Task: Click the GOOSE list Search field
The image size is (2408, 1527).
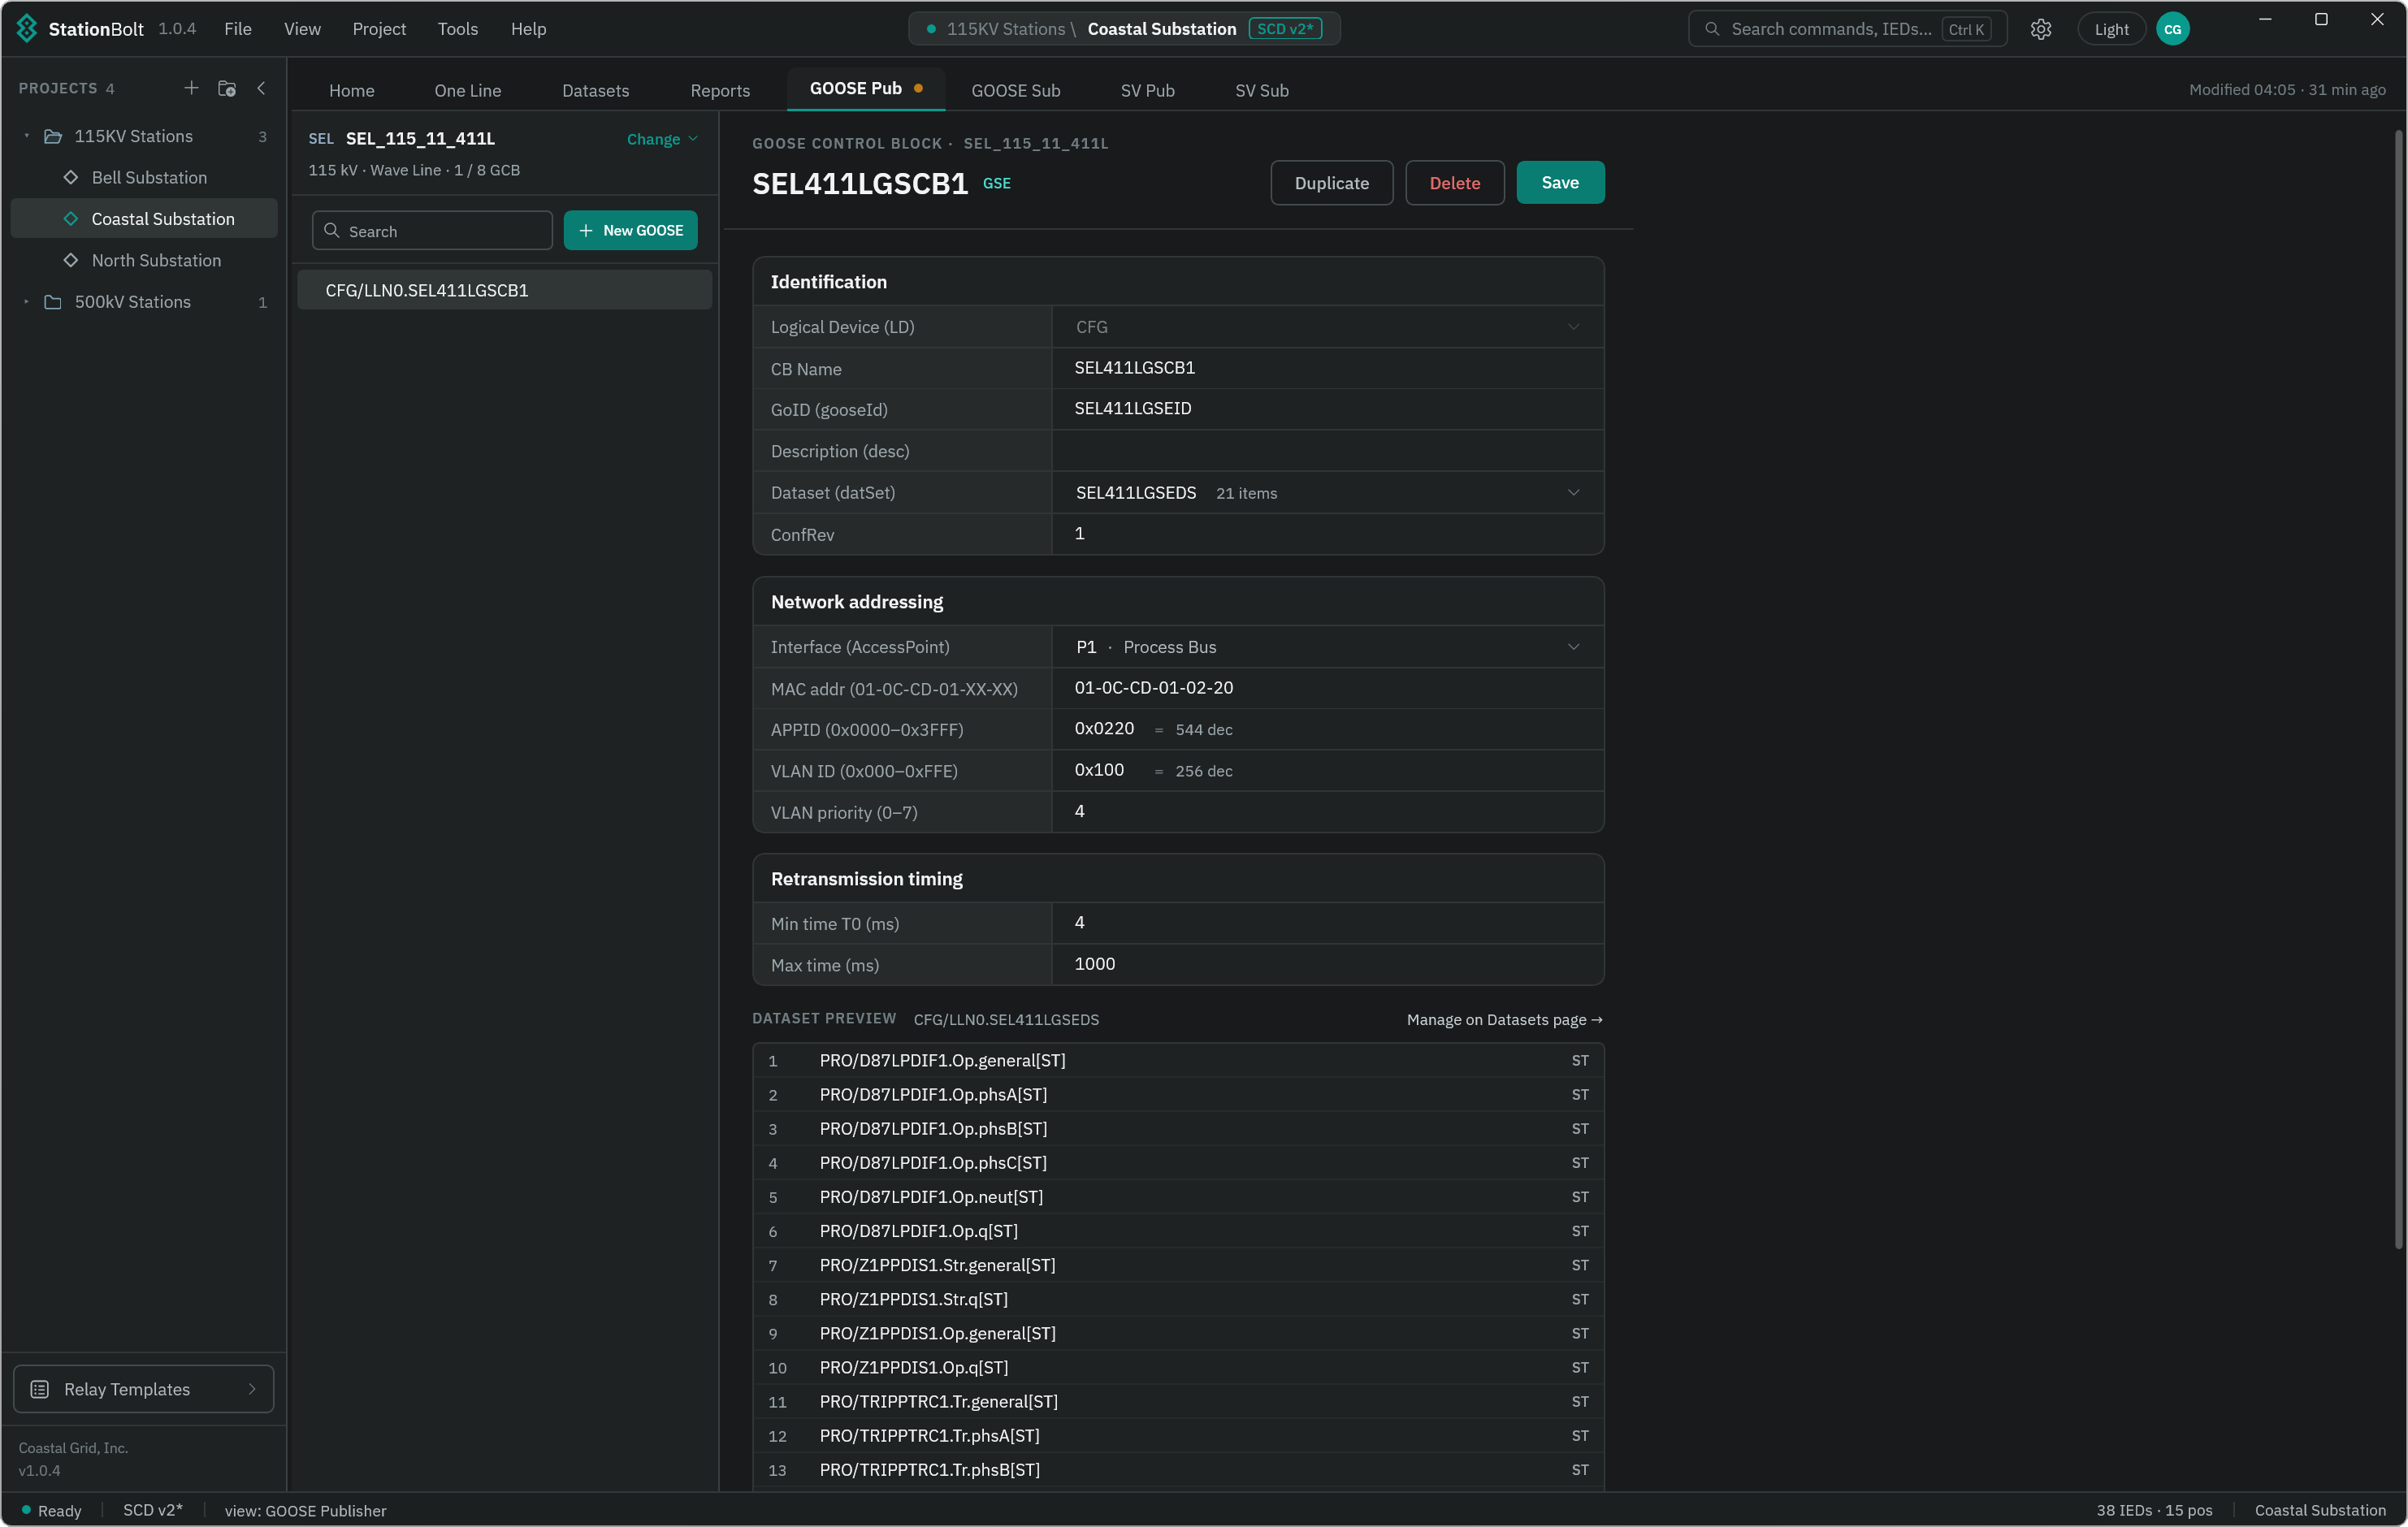Action: pyautogui.click(x=432, y=230)
